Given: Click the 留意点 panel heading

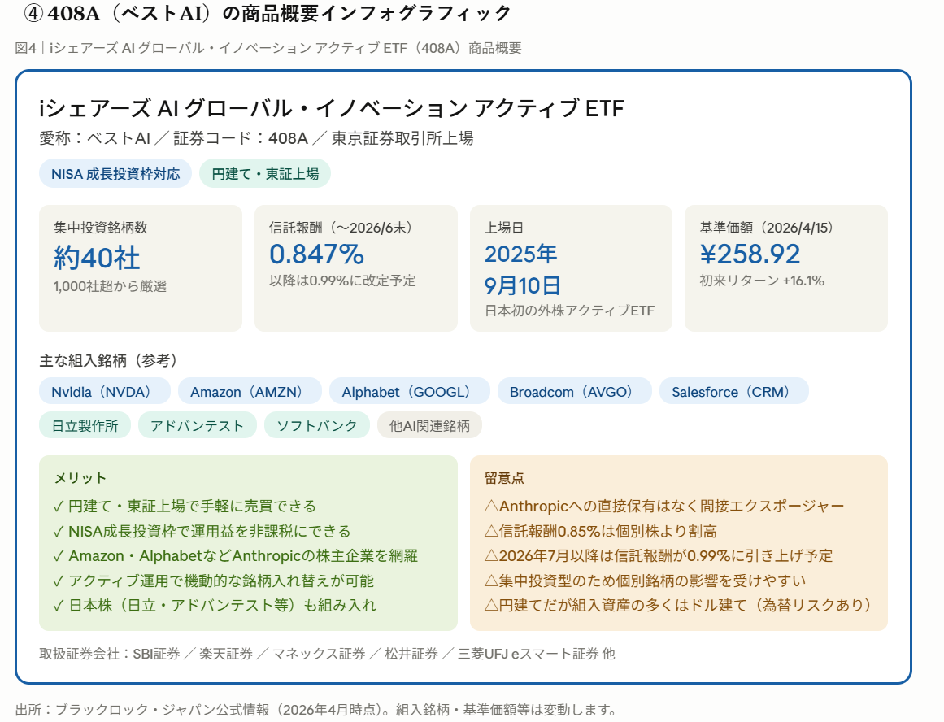Looking at the screenshot, I should [x=504, y=478].
